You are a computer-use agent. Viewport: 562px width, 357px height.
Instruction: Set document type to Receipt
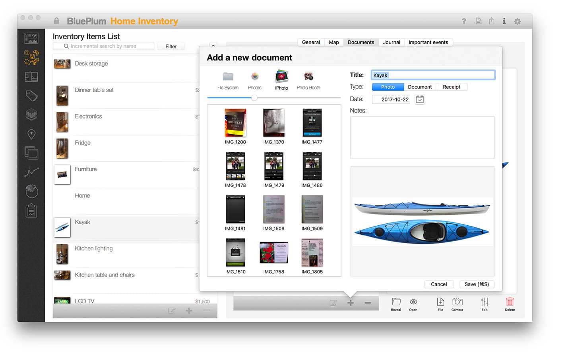coord(452,86)
